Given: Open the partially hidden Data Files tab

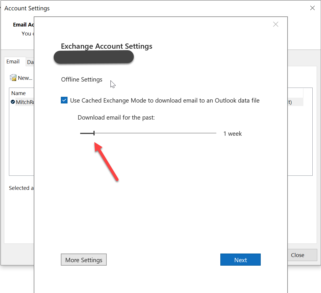Looking at the screenshot, I should [30, 62].
